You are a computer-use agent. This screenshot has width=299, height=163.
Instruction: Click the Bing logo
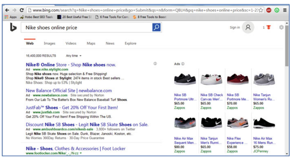point(13,27)
